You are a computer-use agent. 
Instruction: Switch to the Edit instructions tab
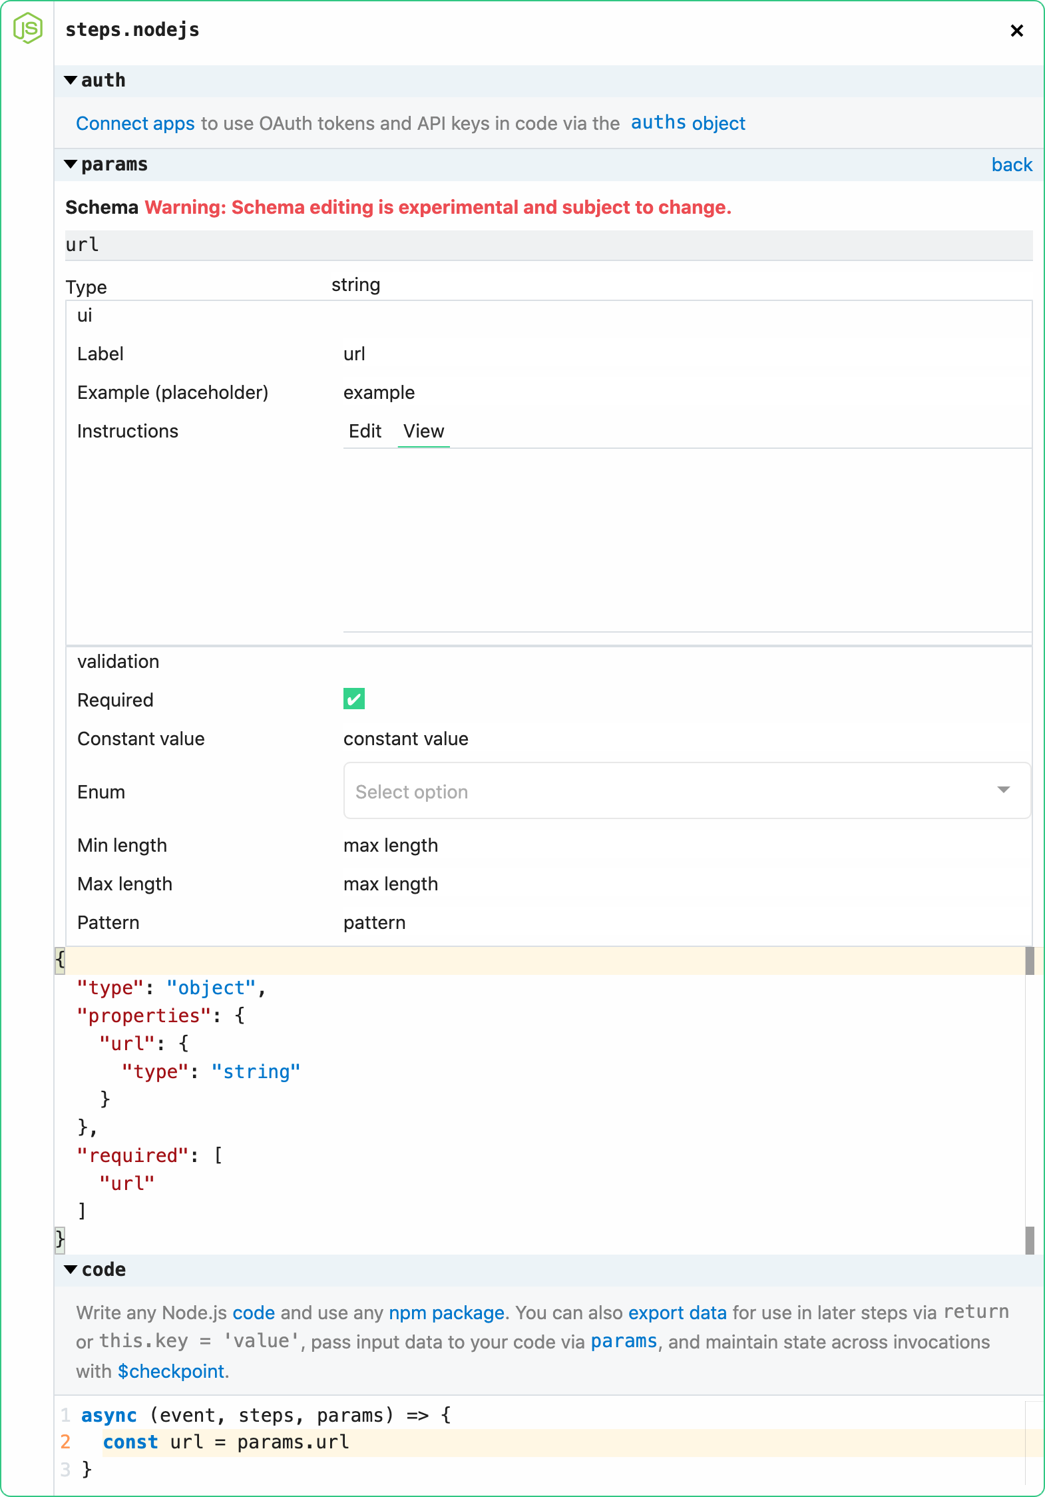[365, 432]
